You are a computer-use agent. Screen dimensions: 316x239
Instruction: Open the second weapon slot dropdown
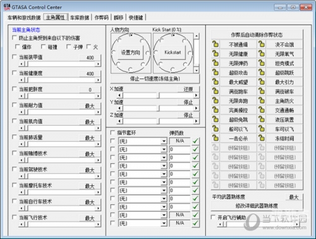click(x=164, y=149)
